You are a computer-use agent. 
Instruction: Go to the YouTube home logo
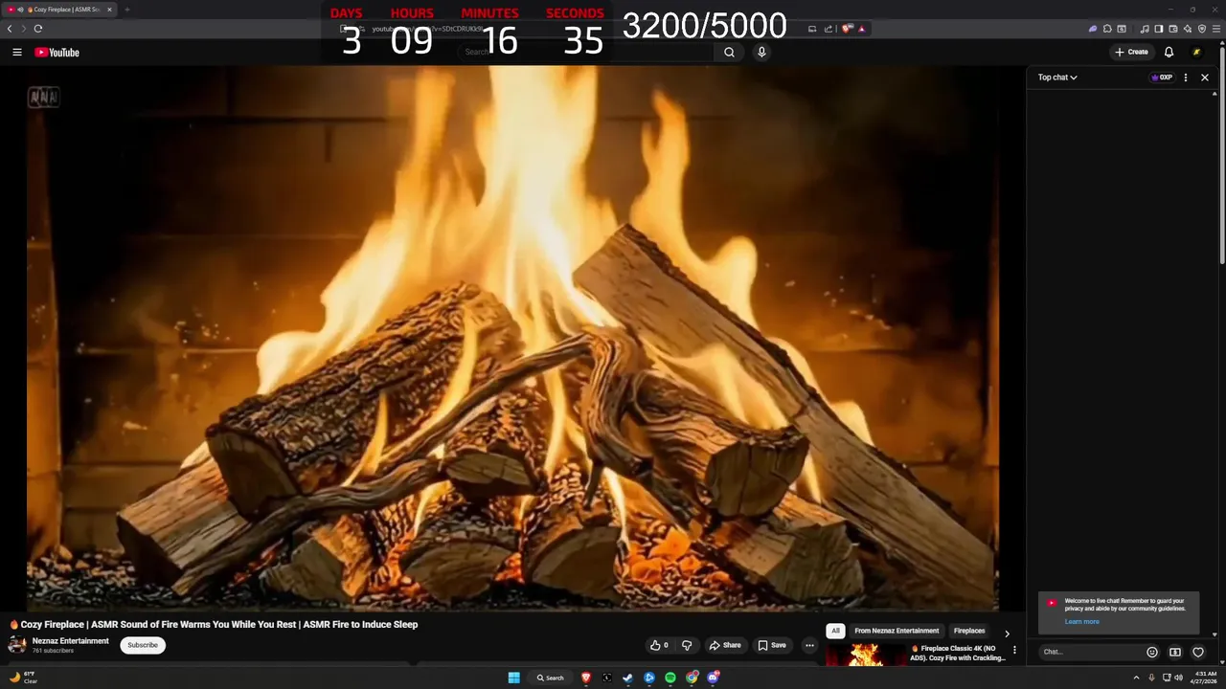(x=57, y=52)
